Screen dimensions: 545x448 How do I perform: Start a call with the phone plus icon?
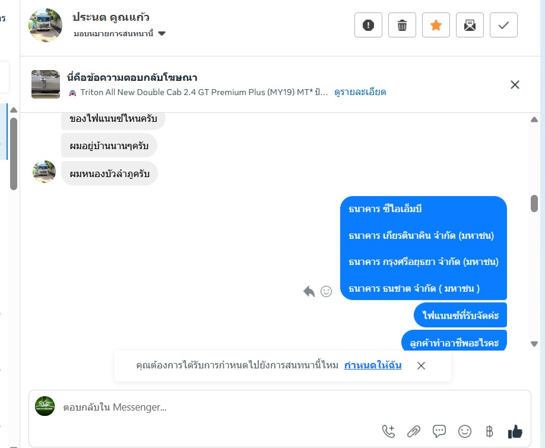coord(388,431)
